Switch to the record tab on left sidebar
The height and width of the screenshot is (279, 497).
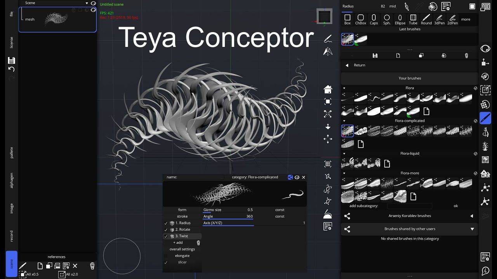pos(11,235)
